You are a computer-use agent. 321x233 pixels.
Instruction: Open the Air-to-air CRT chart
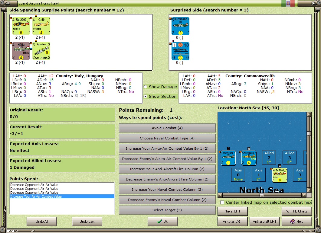click(232, 221)
